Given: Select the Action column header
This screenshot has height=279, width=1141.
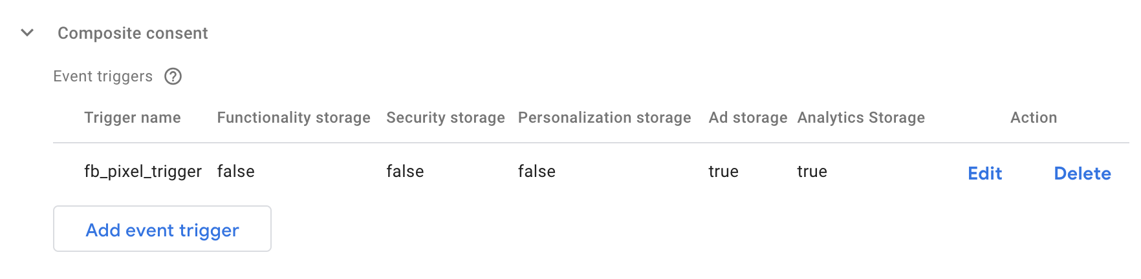Looking at the screenshot, I should [1034, 118].
